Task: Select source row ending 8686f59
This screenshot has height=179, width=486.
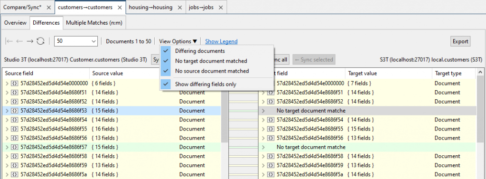Action: [x=112, y=165]
